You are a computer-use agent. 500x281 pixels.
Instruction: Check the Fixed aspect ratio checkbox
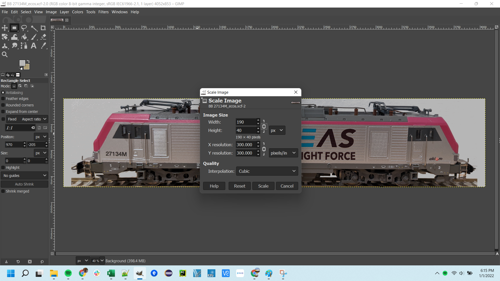[x=3, y=119]
